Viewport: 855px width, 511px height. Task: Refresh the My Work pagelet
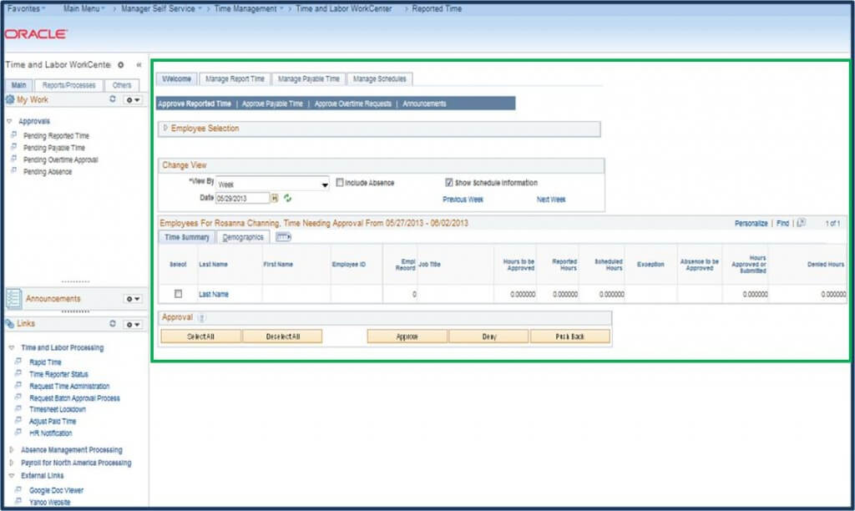(113, 99)
